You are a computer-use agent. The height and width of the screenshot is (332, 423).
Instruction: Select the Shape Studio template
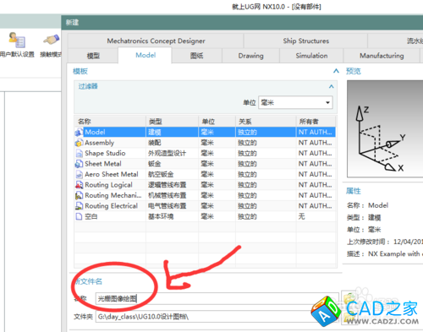coord(206,153)
